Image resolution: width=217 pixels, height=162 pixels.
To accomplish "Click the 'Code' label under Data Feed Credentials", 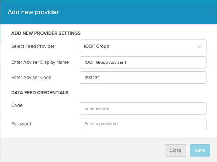I will [x=17, y=105].
